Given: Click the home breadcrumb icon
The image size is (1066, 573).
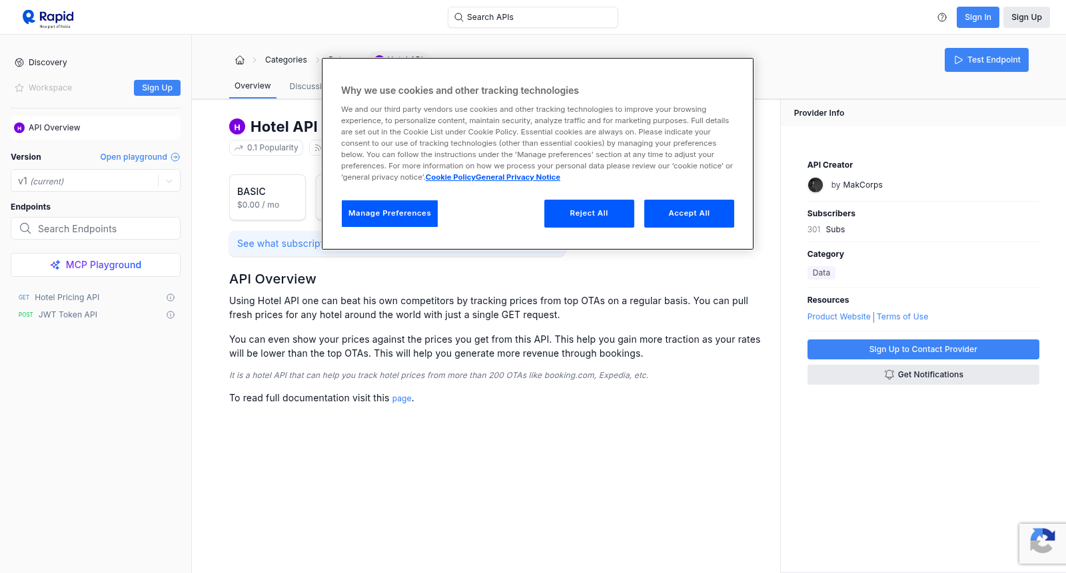Looking at the screenshot, I should (240, 60).
